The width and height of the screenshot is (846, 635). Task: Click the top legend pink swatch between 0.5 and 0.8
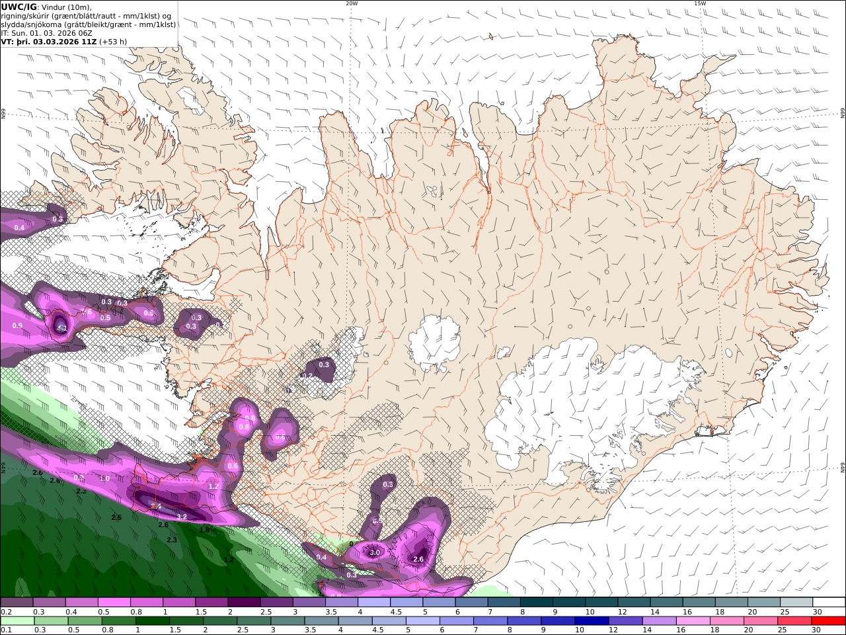pos(114,603)
